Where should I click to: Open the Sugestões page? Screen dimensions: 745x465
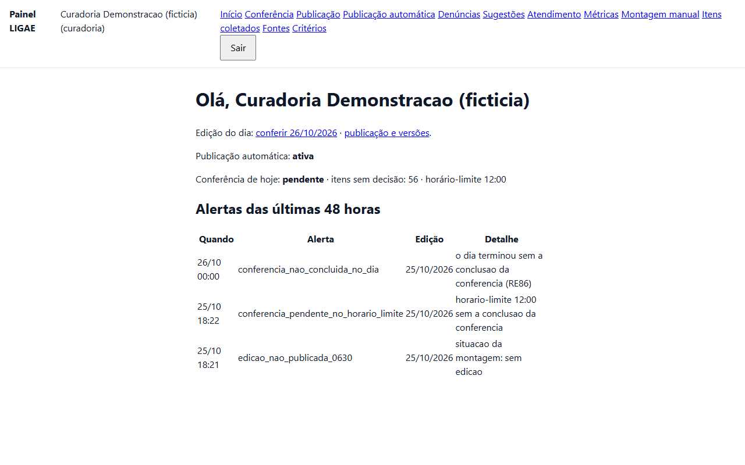click(x=504, y=14)
